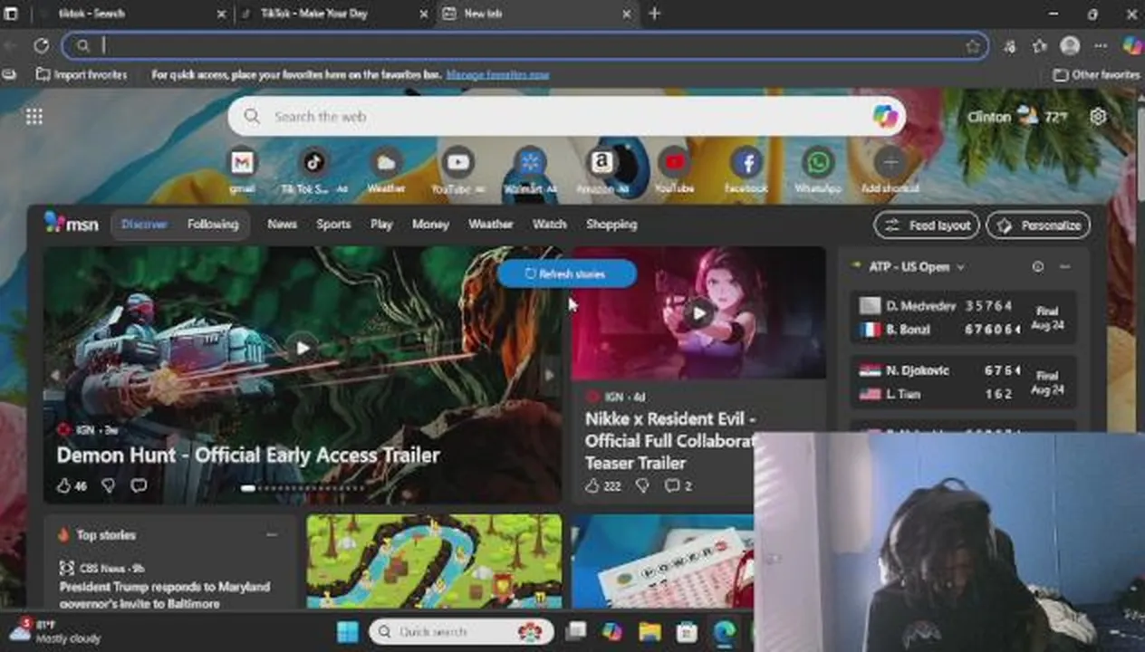Viewport: 1145px width, 652px height.
Task: Click the browser address bar
Action: click(x=525, y=46)
